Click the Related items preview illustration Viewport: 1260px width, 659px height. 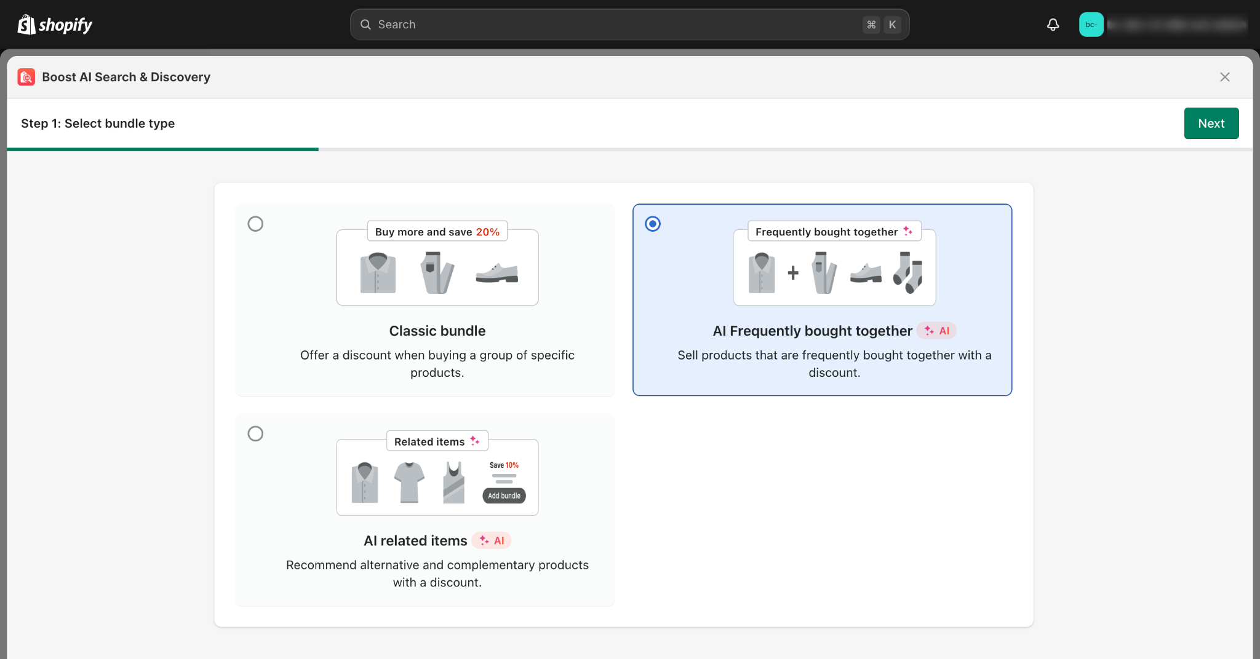point(437,473)
